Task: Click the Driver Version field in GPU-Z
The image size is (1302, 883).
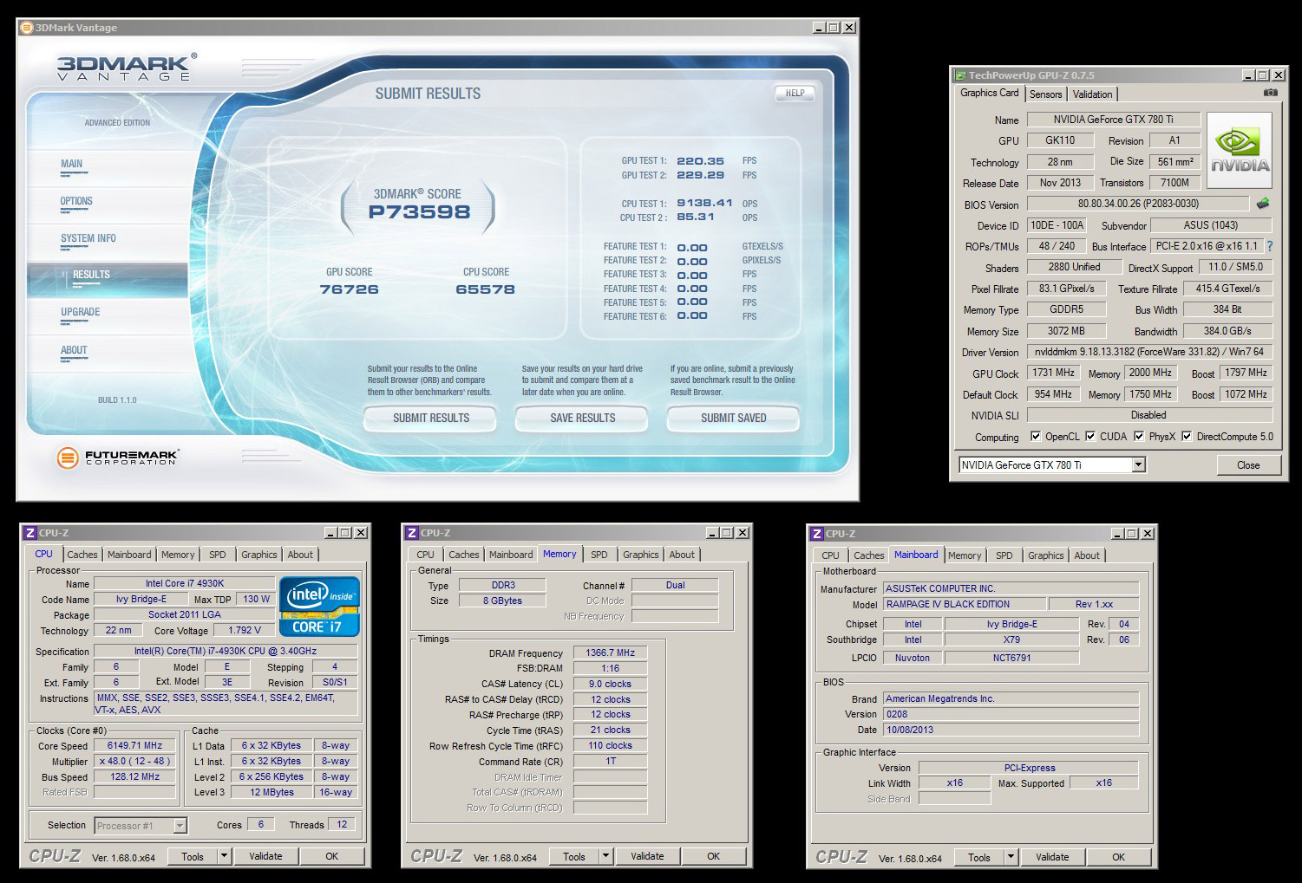Action: (1150, 352)
